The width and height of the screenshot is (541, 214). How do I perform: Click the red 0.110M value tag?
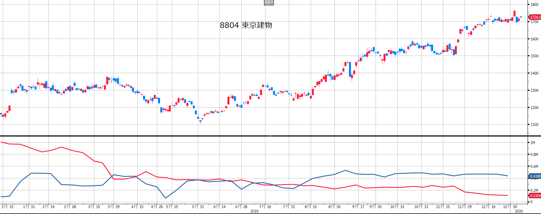coord(535,196)
